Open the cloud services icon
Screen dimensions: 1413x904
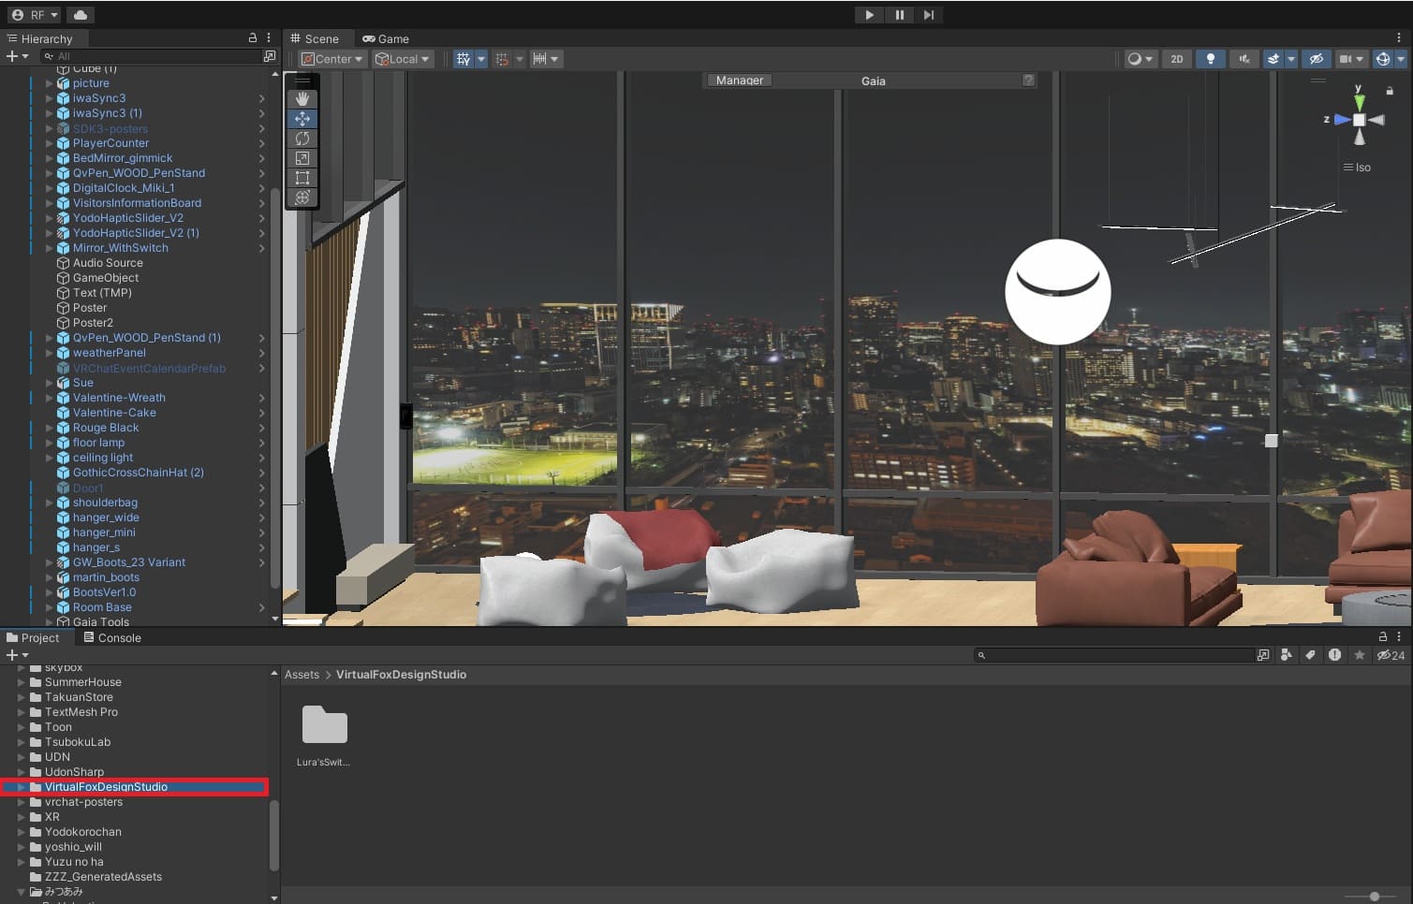pyautogui.click(x=81, y=15)
